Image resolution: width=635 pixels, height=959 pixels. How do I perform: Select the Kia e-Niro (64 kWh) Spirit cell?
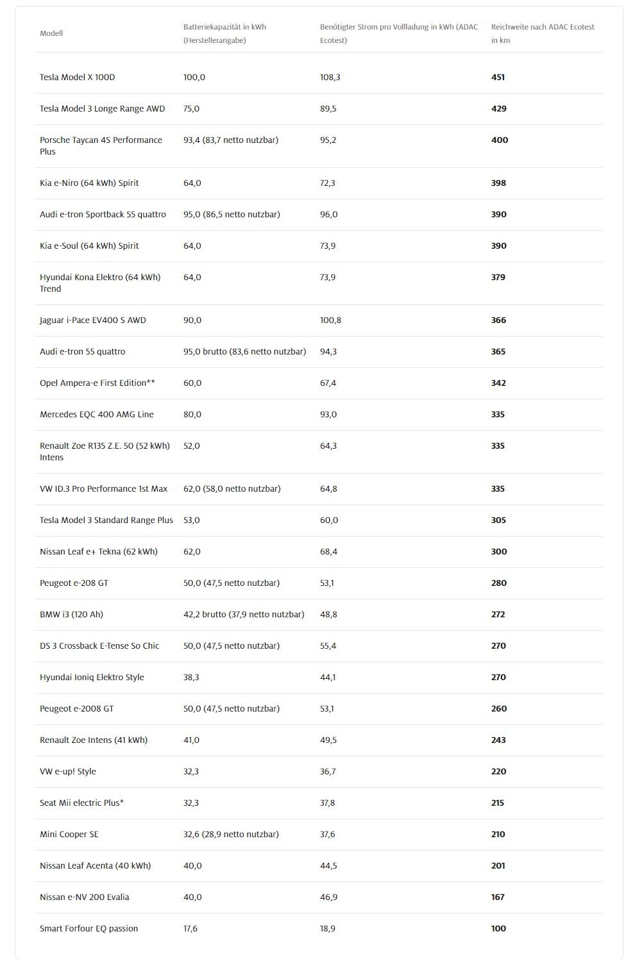(89, 183)
